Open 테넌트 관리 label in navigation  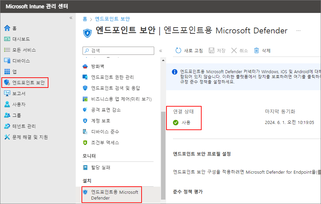[24, 126]
